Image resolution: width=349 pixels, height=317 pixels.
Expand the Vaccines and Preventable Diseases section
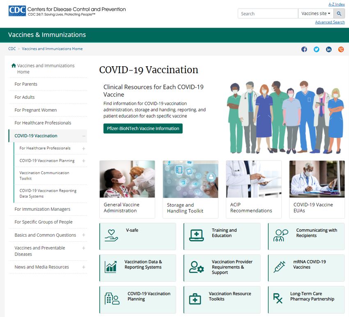point(84,248)
